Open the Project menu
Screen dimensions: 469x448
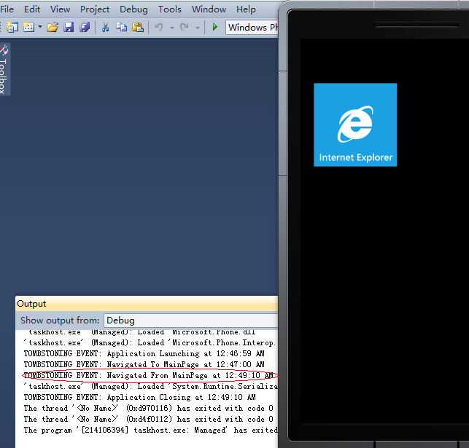coord(95,9)
